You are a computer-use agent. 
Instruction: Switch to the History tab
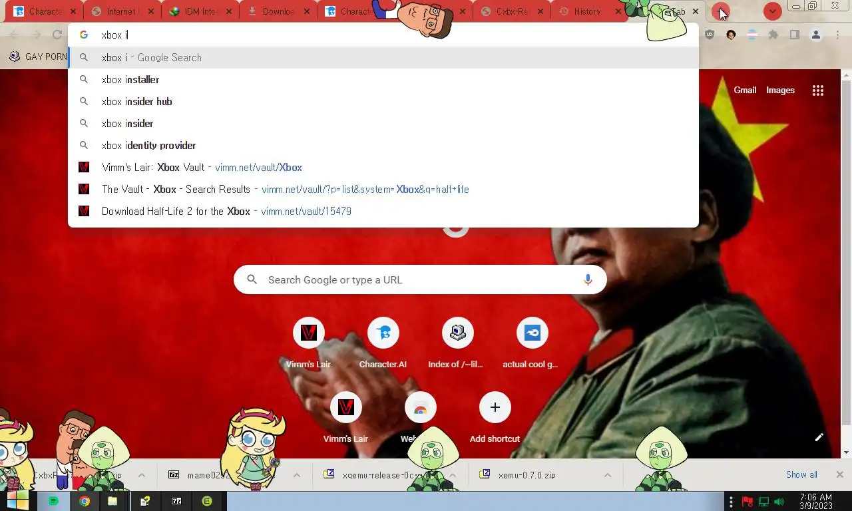589,12
